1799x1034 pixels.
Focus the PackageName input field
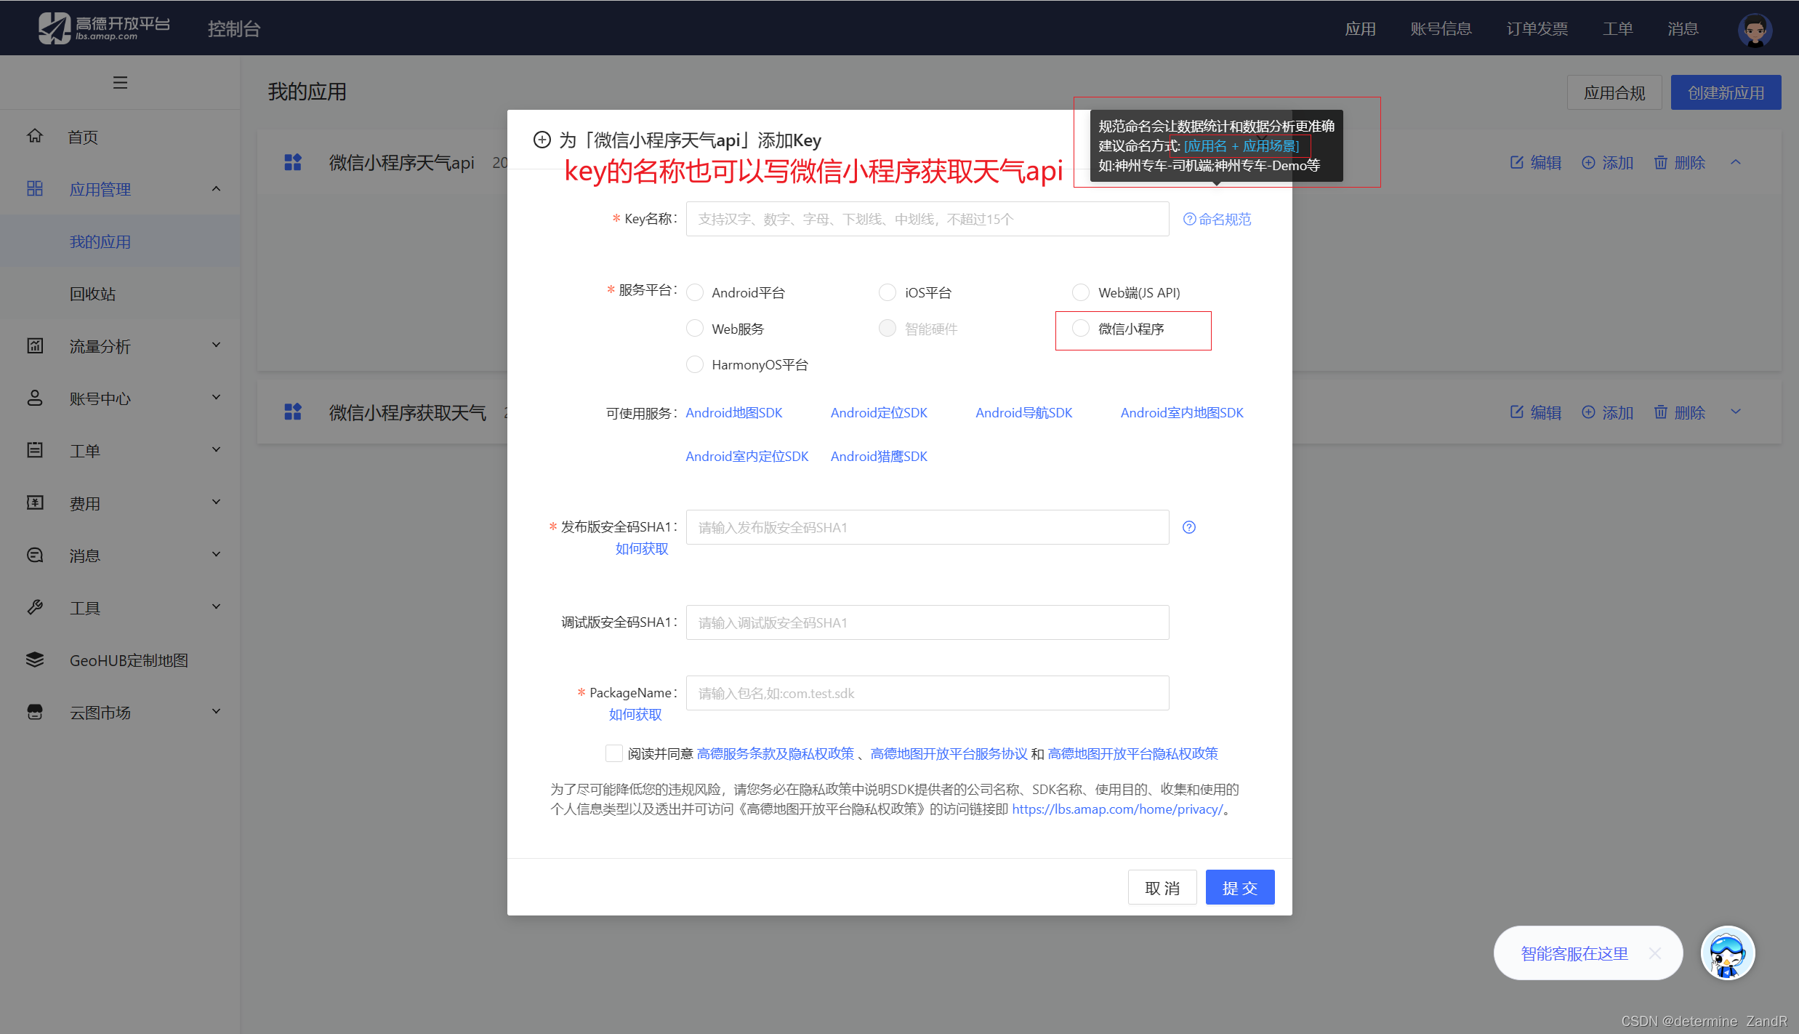[x=927, y=693]
